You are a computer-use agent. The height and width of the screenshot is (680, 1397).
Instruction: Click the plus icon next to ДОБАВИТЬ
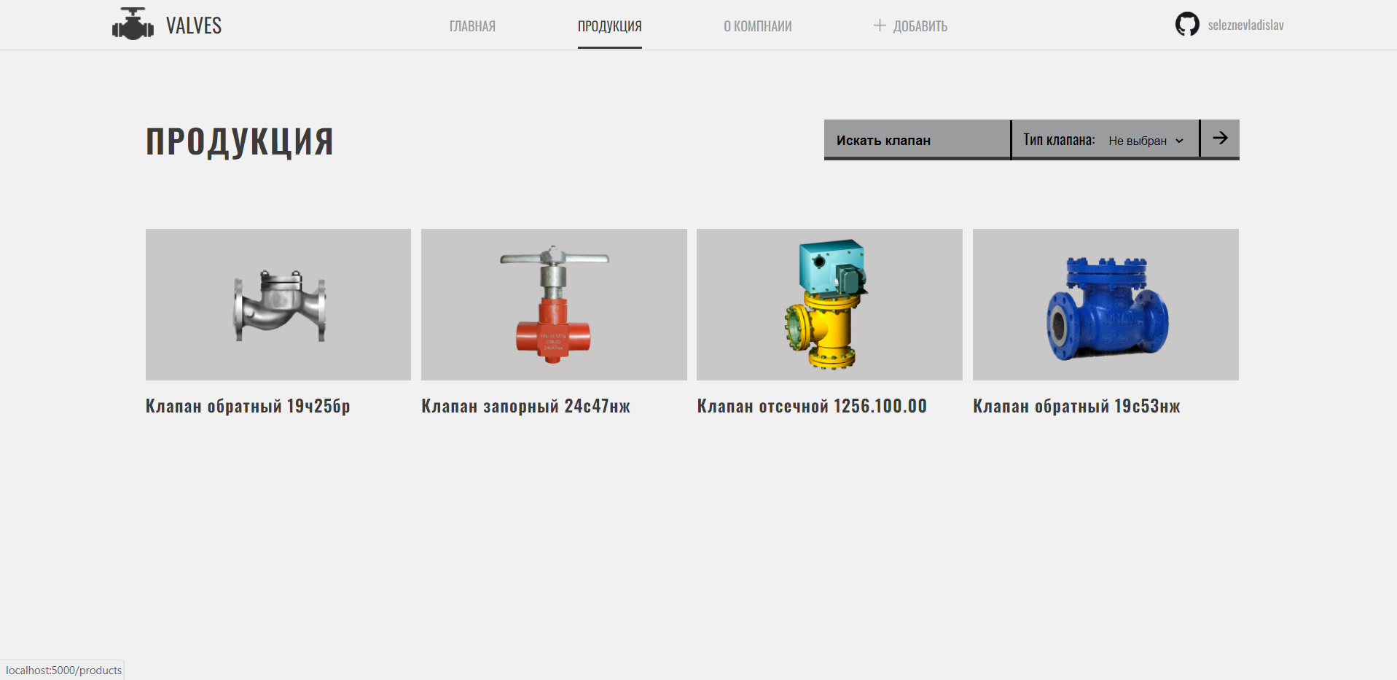pos(880,24)
